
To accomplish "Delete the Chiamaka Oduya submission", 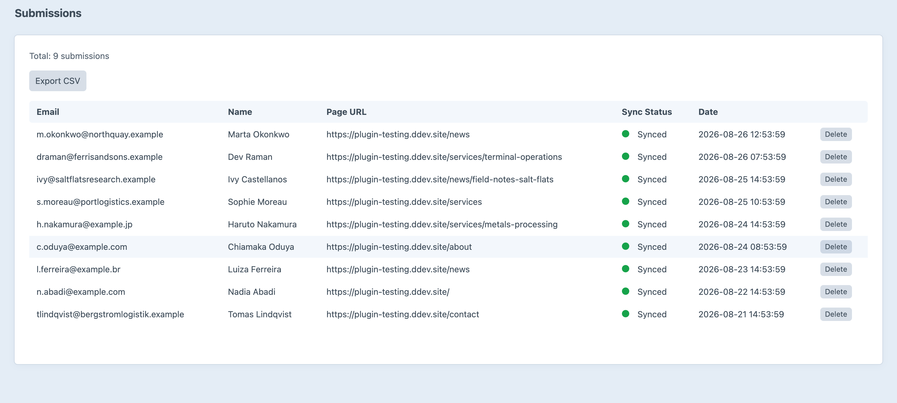I will pyautogui.click(x=836, y=247).
